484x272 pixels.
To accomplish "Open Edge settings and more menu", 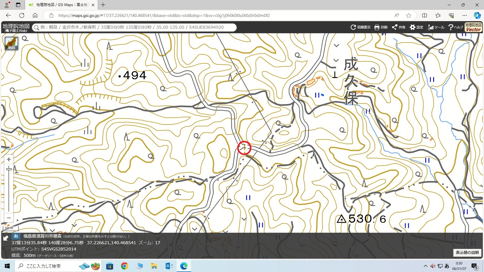I will point(465,15).
